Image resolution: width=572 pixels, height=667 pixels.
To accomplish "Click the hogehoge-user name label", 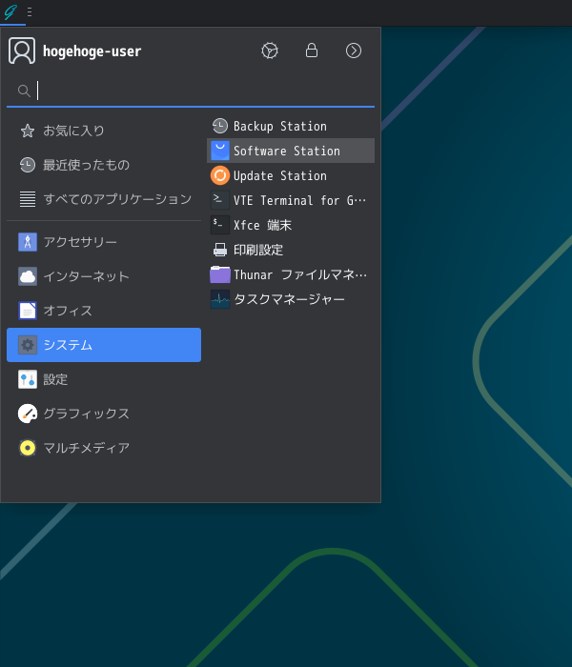I will pyautogui.click(x=92, y=51).
